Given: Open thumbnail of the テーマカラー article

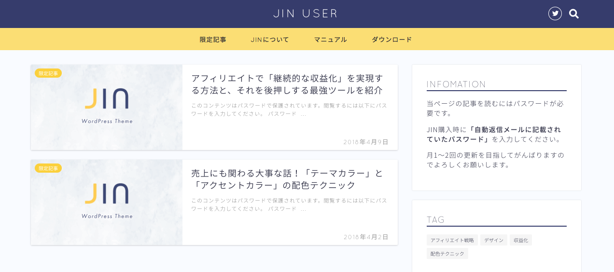Looking at the screenshot, I should [x=107, y=203].
